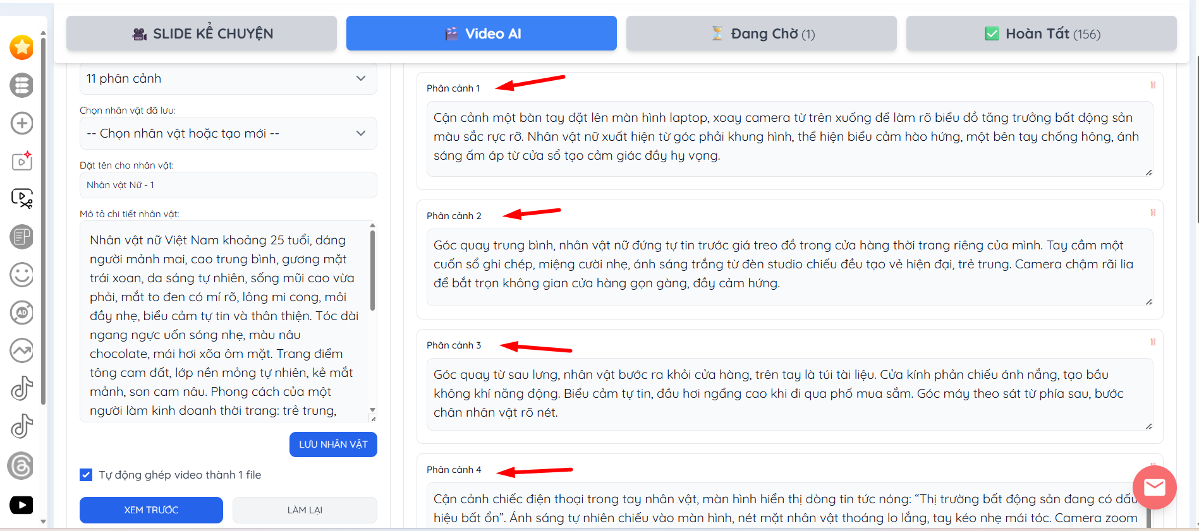Open the AD blocked circle icon
1199x531 pixels.
pyautogui.click(x=21, y=313)
